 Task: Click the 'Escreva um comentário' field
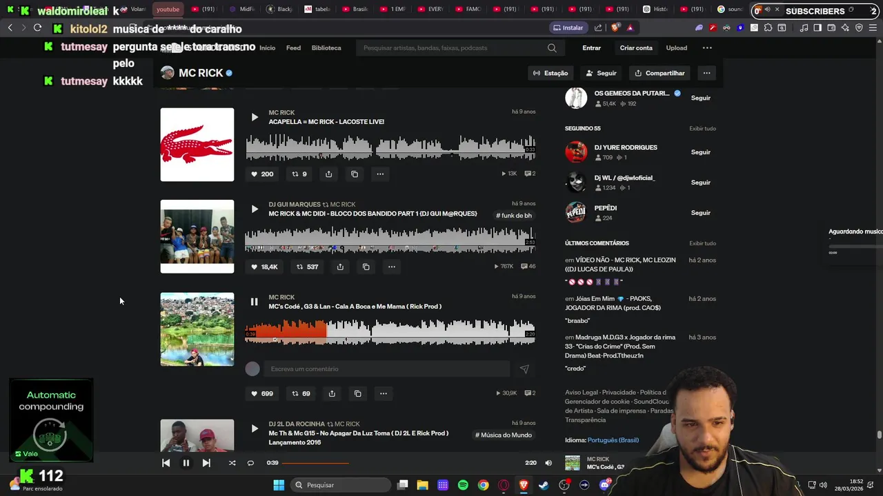[386, 369]
